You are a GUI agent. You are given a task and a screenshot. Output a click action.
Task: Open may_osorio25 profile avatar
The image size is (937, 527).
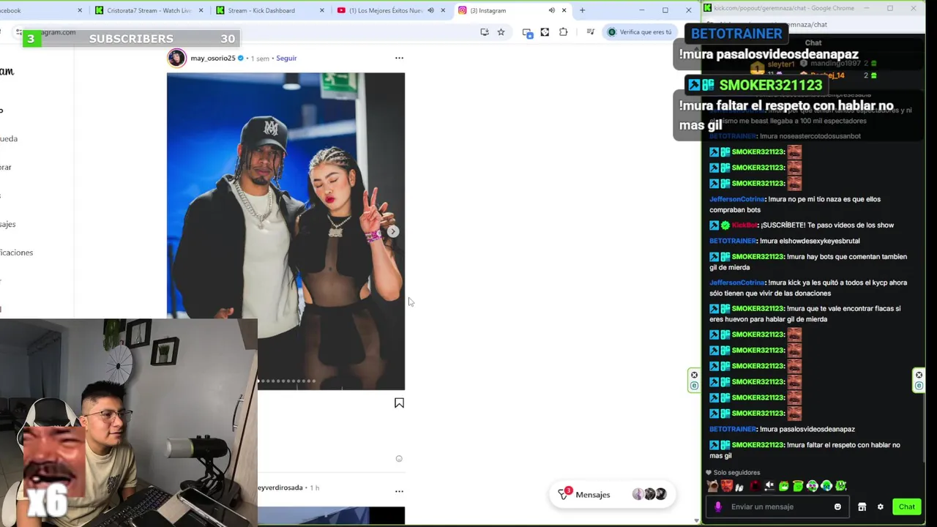(x=176, y=58)
